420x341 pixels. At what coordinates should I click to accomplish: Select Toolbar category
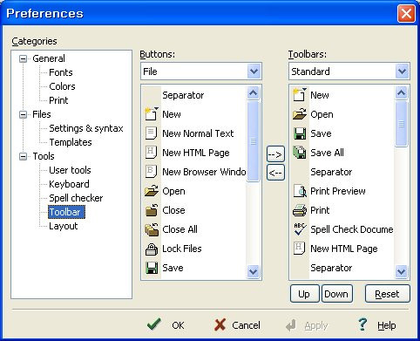(x=66, y=212)
